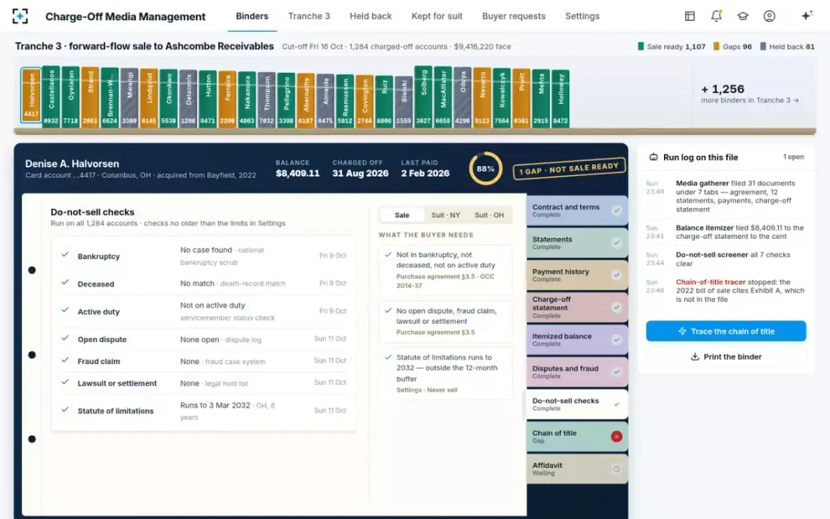The height and width of the screenshot is (519, 830).
Task: Open the layout panel icon in the header
Action: click(x=690, y=16)
